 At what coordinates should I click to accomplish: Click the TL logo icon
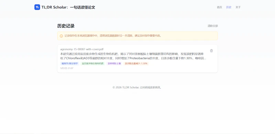37,7
